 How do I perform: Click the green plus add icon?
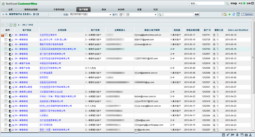tap(229, 14)
